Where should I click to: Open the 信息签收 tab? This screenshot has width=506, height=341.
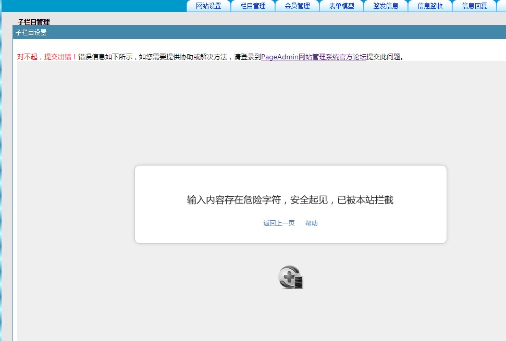point(430,6)
